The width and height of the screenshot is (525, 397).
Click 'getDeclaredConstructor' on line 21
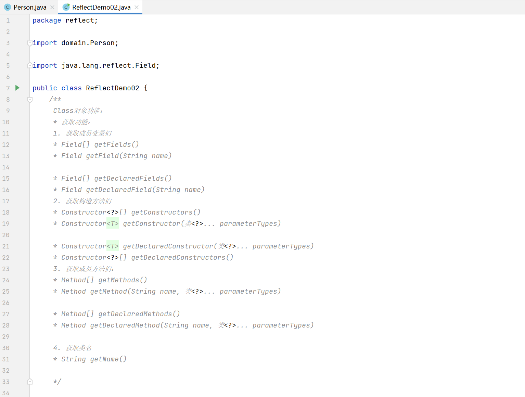[168, 246]
